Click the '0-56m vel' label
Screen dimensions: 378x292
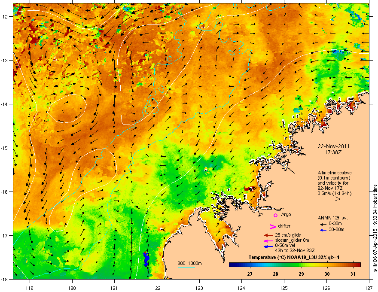coord(285,246)
